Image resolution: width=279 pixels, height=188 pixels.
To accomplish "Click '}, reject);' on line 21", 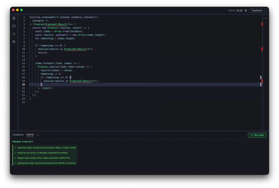I will 45,88.
